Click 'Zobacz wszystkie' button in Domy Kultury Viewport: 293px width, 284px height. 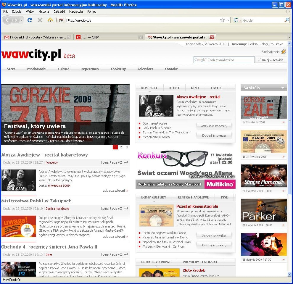(214, 235)
